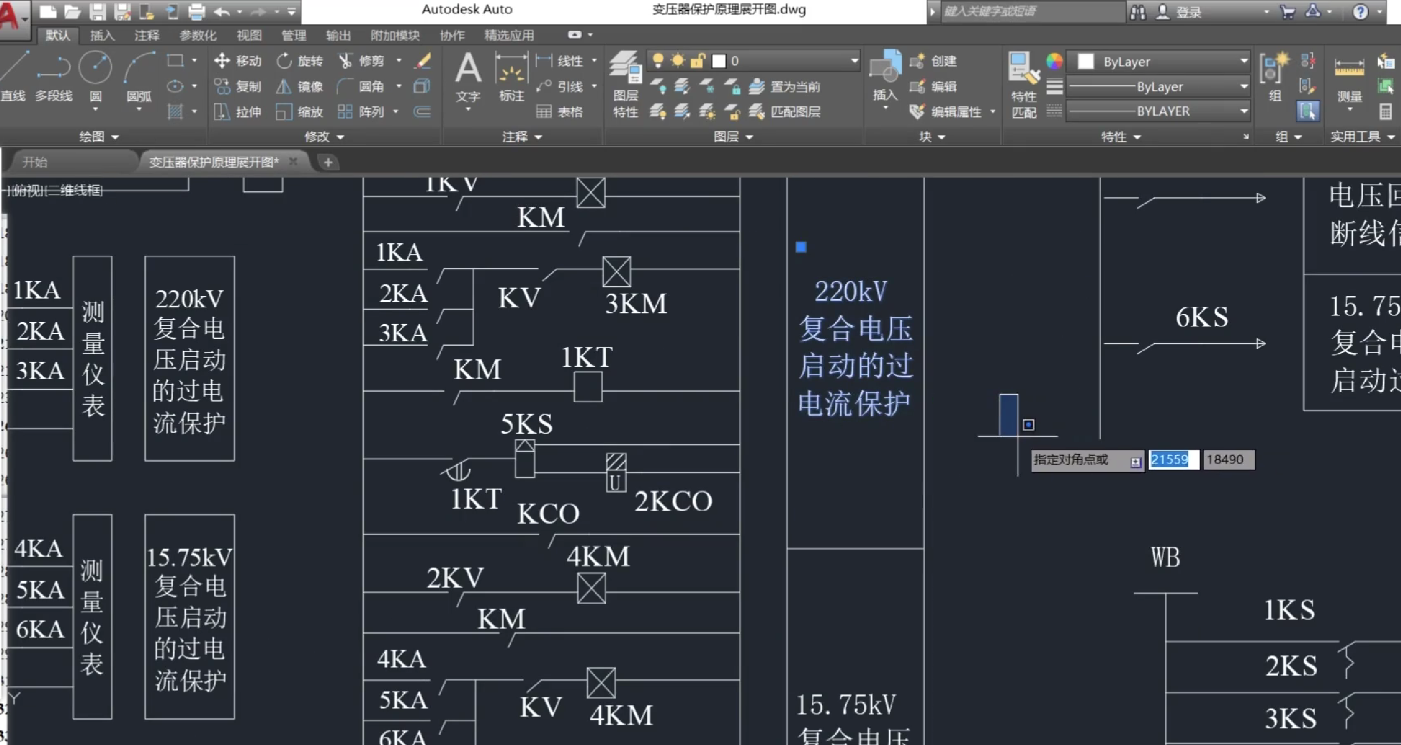Open the 开始 document tab
The image size is (1401, 745).
(35, 162)
